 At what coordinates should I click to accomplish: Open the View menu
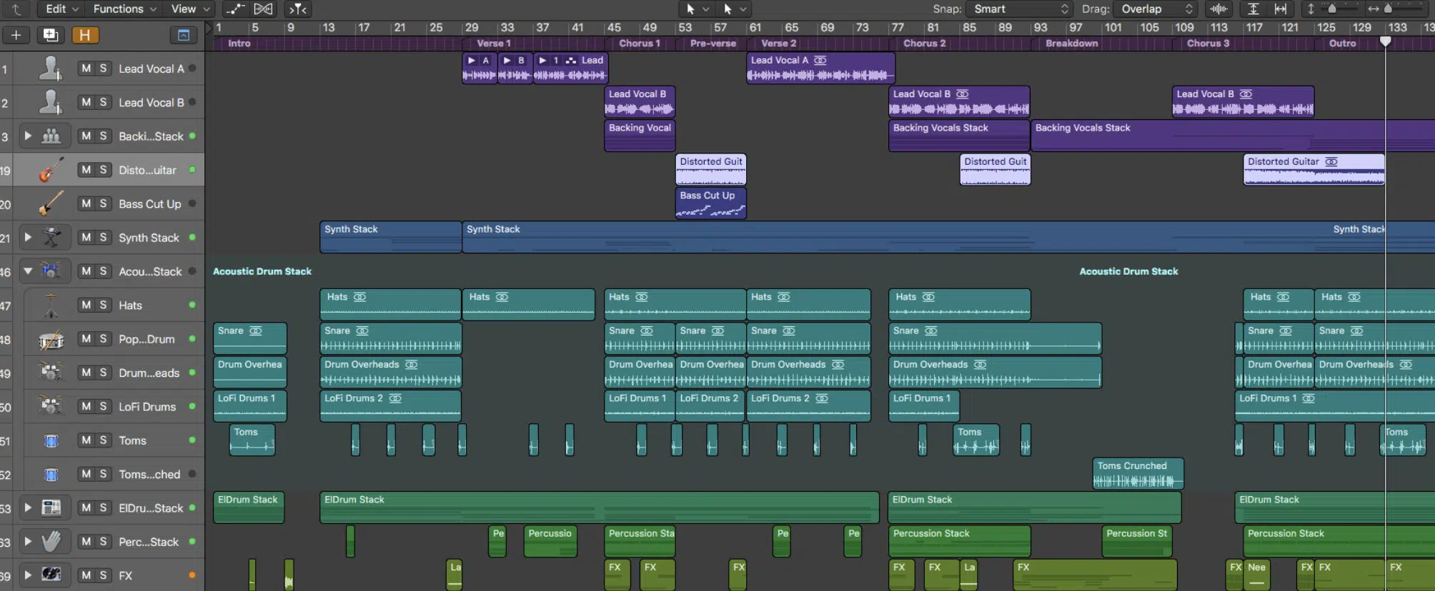click(x=190, y=9)
